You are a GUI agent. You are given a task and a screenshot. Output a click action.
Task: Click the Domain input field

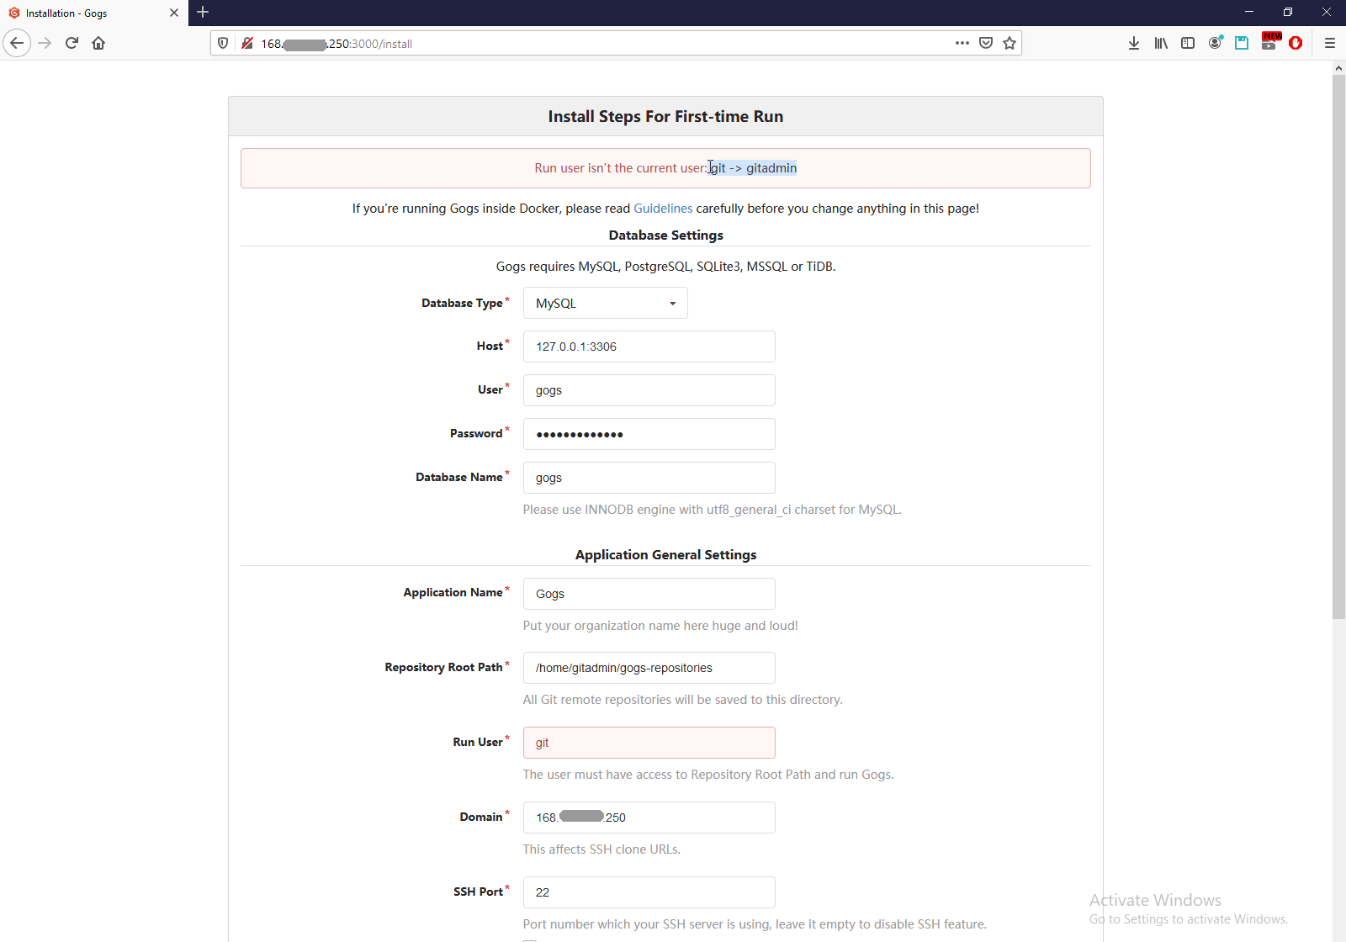pyautogui.click(x=649, y=818)
